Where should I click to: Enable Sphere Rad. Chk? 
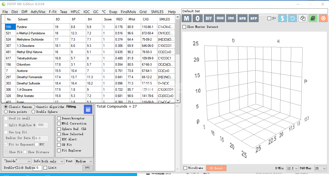[x=59, y=129]
